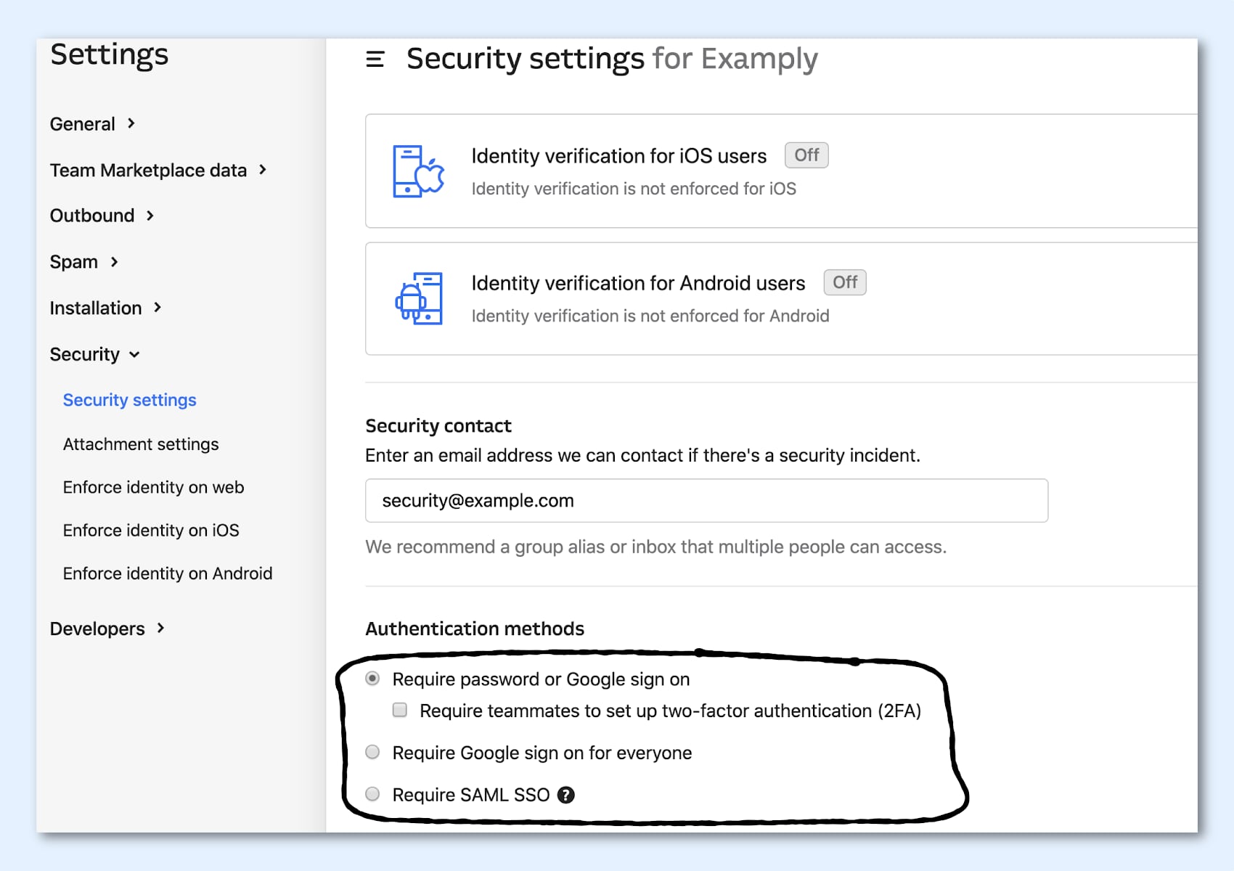Select Require Google sign on for everyone
The height and width of the screenshot is (871, 1234).
372,752
